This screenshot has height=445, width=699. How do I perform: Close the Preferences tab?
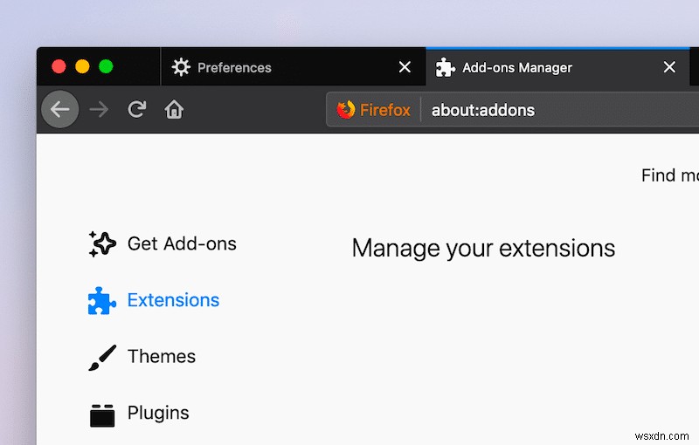pos(405,67)
